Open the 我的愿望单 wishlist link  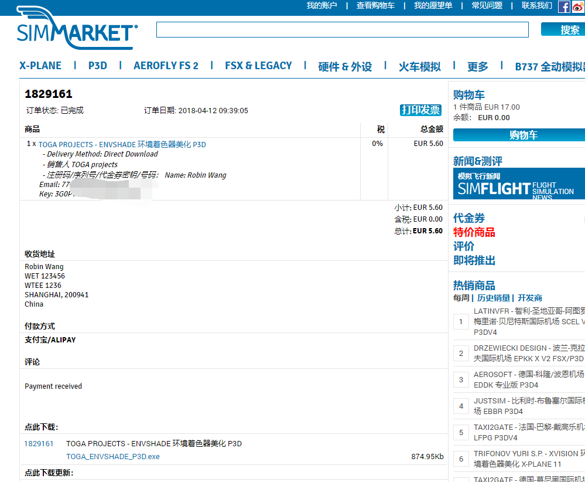(433, 6)
